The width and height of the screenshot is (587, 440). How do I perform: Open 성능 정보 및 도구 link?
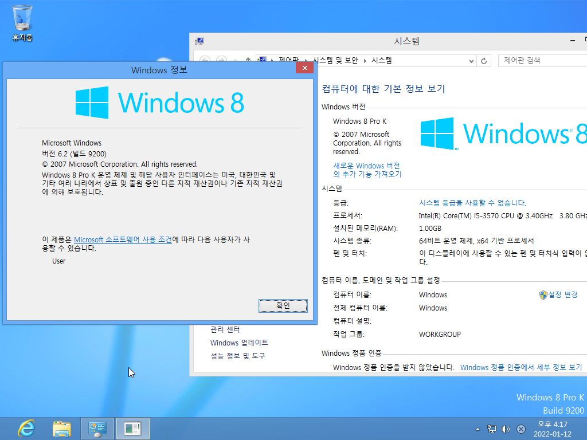[238, 356]
